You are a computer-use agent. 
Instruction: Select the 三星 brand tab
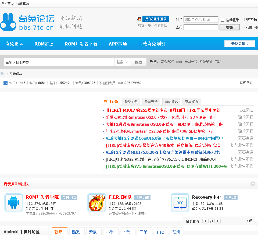(x=145, y=232)
